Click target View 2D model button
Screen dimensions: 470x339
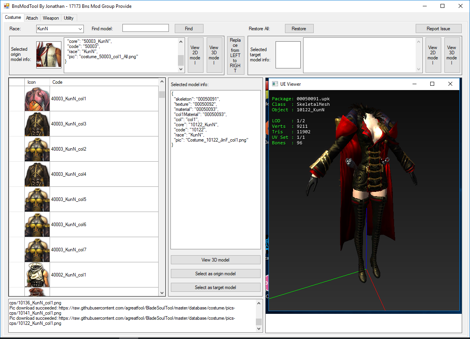433,55
